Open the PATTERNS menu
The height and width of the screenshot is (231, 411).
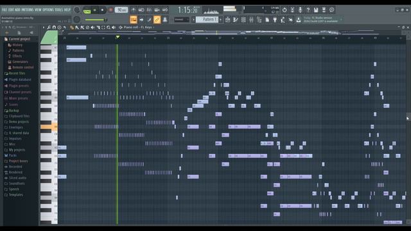tap(27, 10)
